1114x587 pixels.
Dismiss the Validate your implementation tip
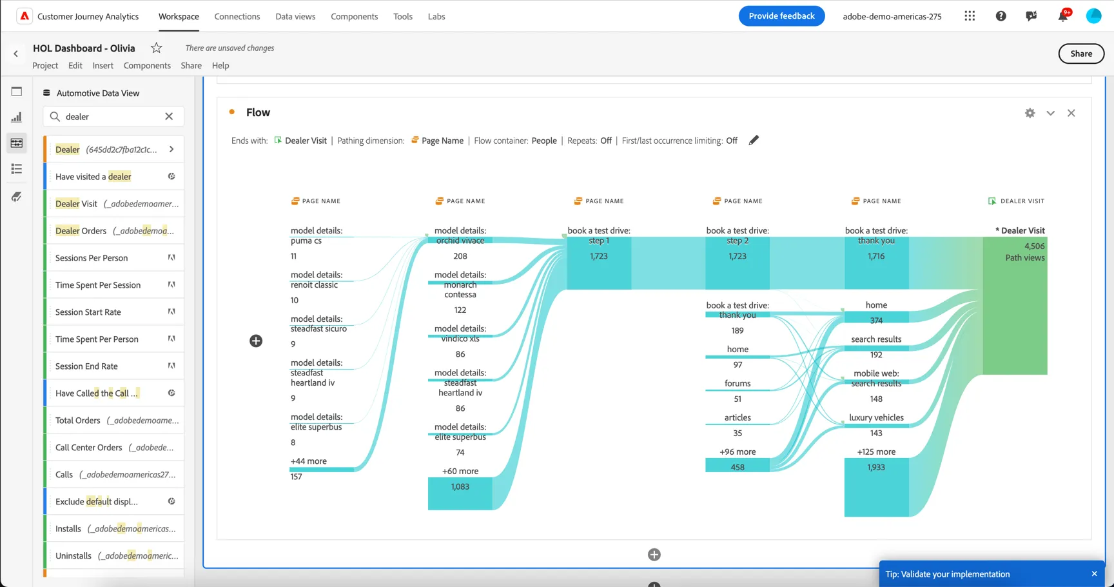[1094, 574]
